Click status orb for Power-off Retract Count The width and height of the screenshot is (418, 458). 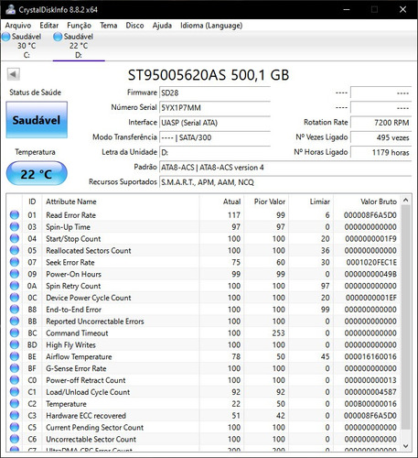coord(15,380)
